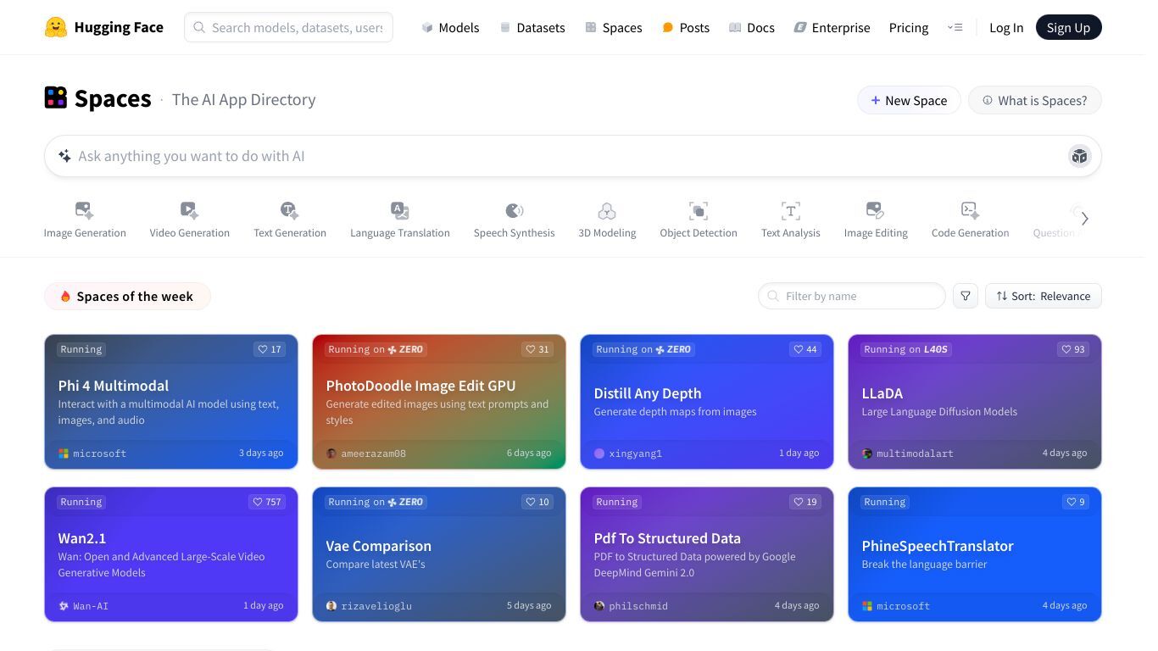Screen dimensions: 1158x651
Task: Click the microsoft avatar on Phi 4 Multimodal
Action: point(64,453)
